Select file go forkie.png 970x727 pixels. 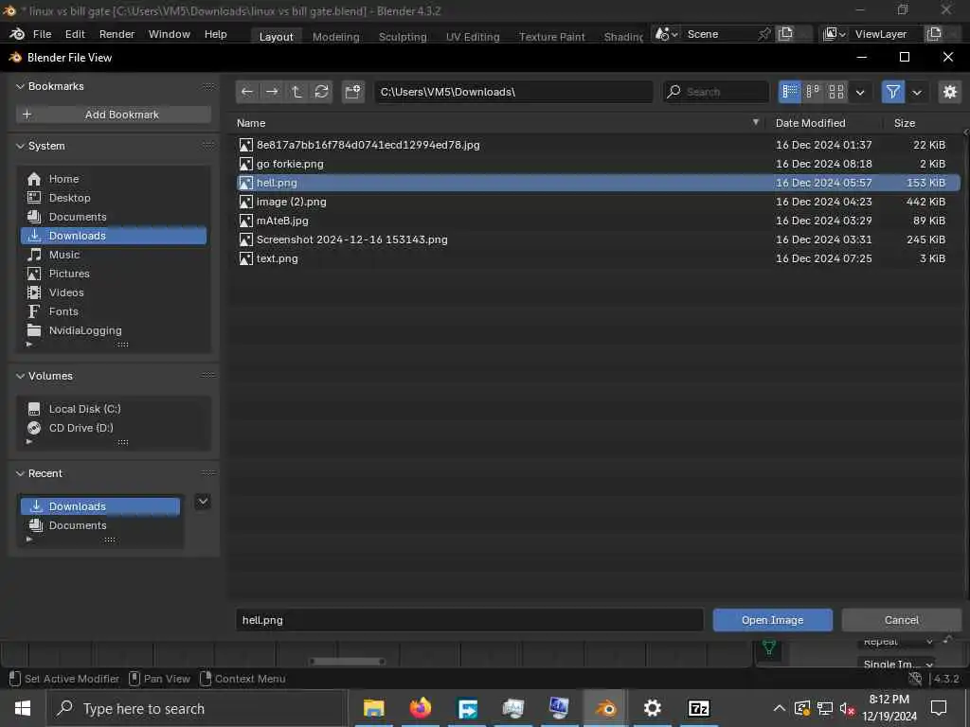[599, 164]
